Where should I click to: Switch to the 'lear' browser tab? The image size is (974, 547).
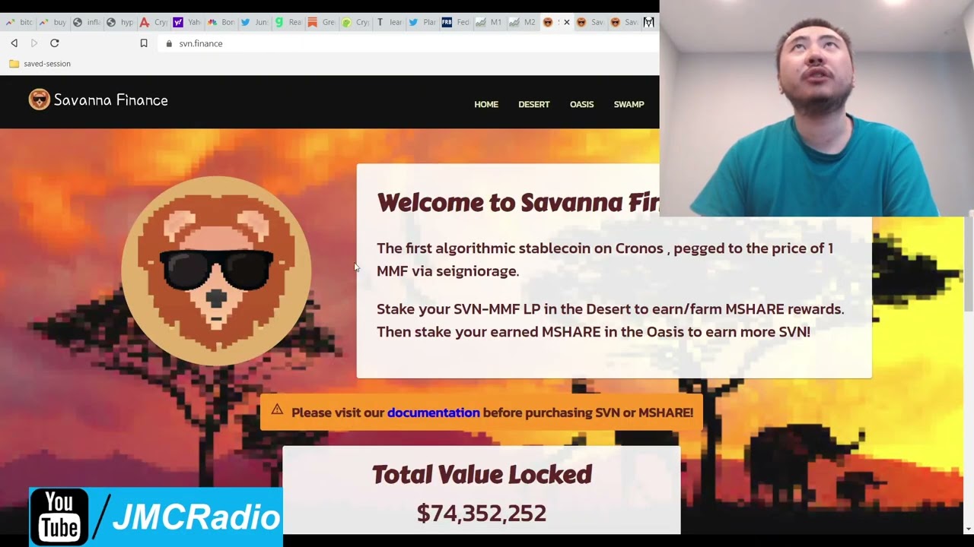[388, 23]
